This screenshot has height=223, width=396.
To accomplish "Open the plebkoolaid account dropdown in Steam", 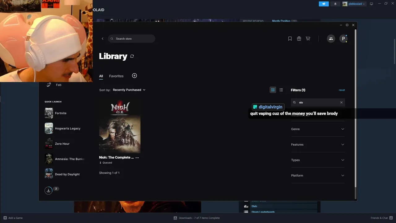I will (x=354, y=4).
